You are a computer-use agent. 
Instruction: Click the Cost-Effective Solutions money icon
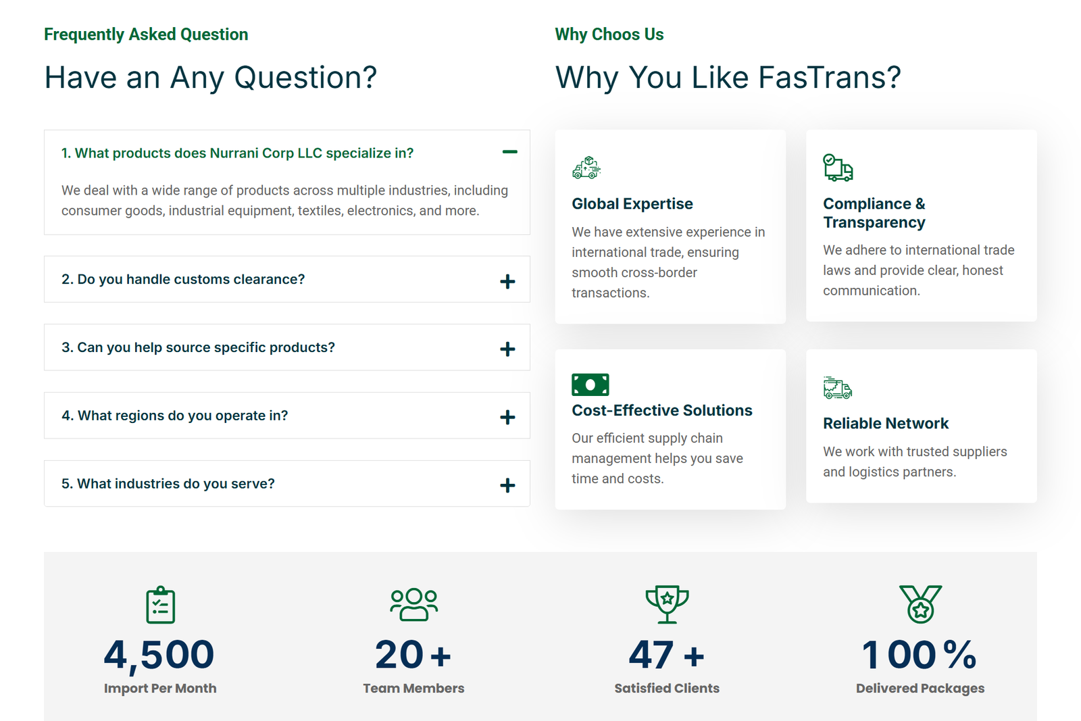[590, 384]
